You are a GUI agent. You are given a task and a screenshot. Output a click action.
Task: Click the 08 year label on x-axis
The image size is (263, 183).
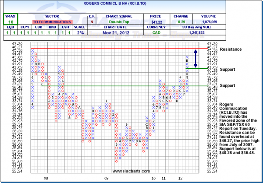click(45, 167)
